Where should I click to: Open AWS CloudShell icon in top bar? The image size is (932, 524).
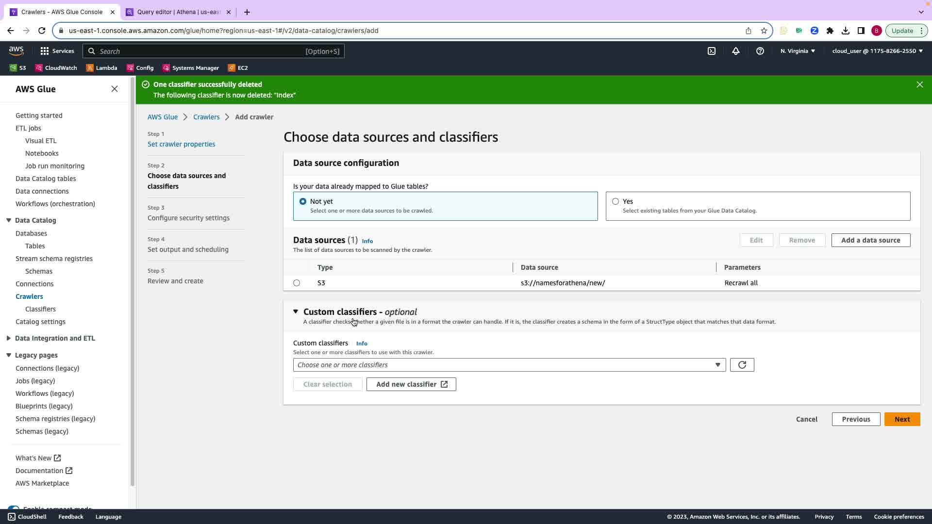(x=711, y=51)
